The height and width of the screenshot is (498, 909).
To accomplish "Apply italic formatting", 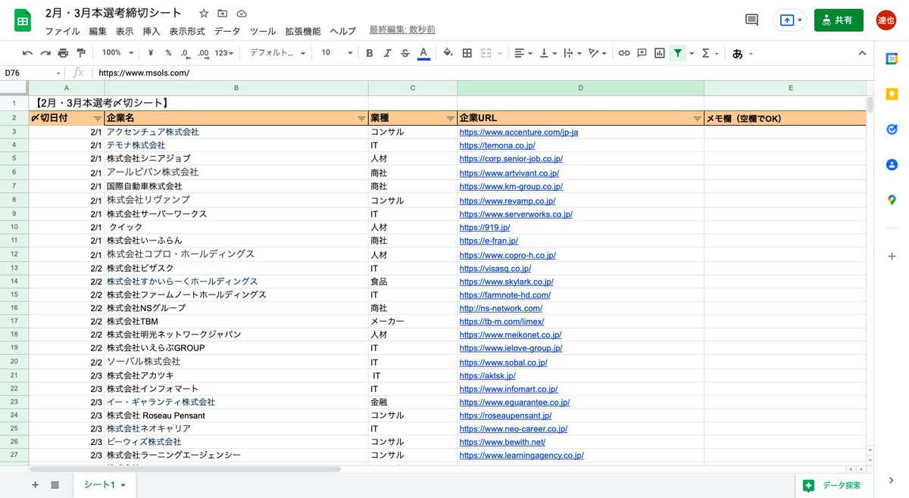I will pos(387,53).
